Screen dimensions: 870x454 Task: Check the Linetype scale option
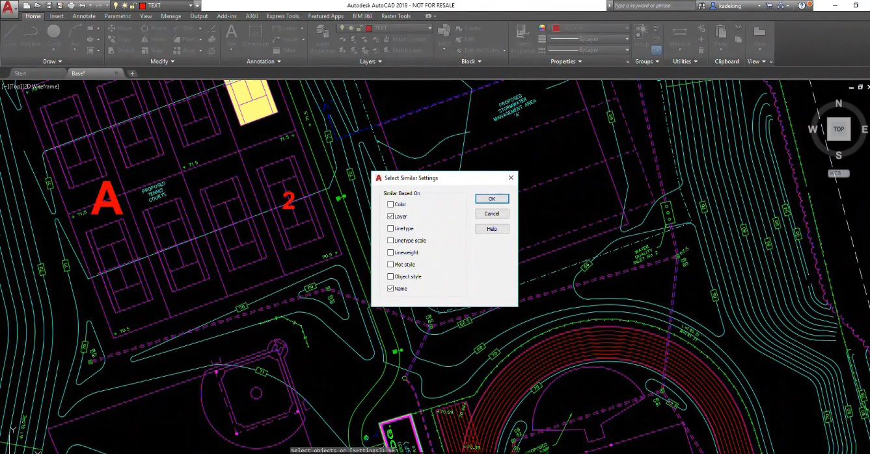click(390, 241)
